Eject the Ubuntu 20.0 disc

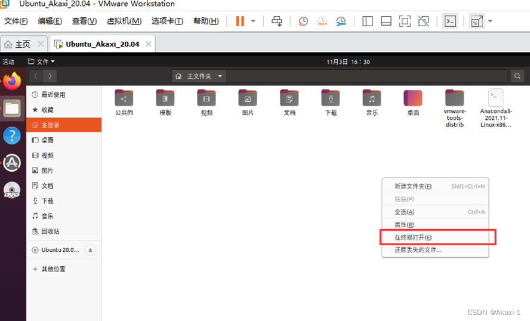tap(90, 250)
